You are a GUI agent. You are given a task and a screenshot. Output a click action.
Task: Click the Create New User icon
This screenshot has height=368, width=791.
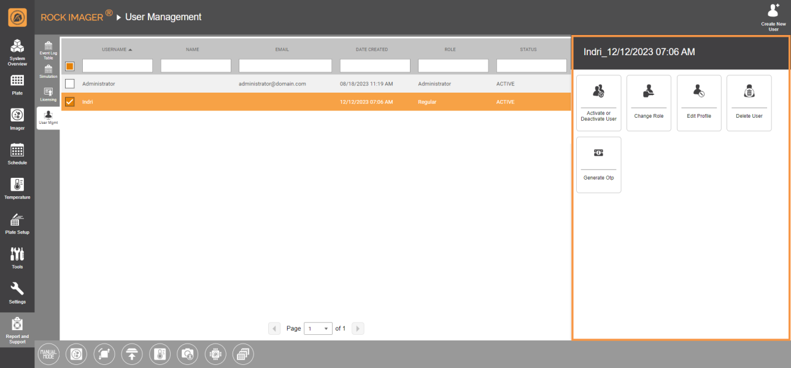773,15
